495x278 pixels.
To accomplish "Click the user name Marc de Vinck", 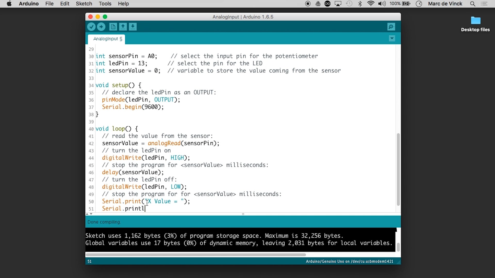I will (445, 4).
